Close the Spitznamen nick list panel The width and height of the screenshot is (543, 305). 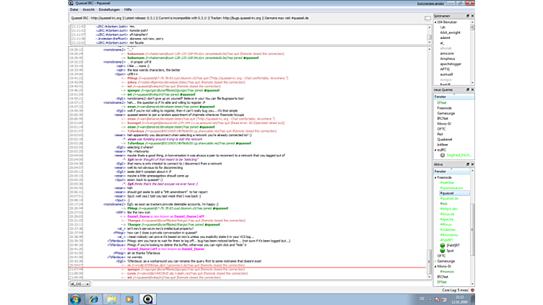pyautogui.click(x=472, y=16)
